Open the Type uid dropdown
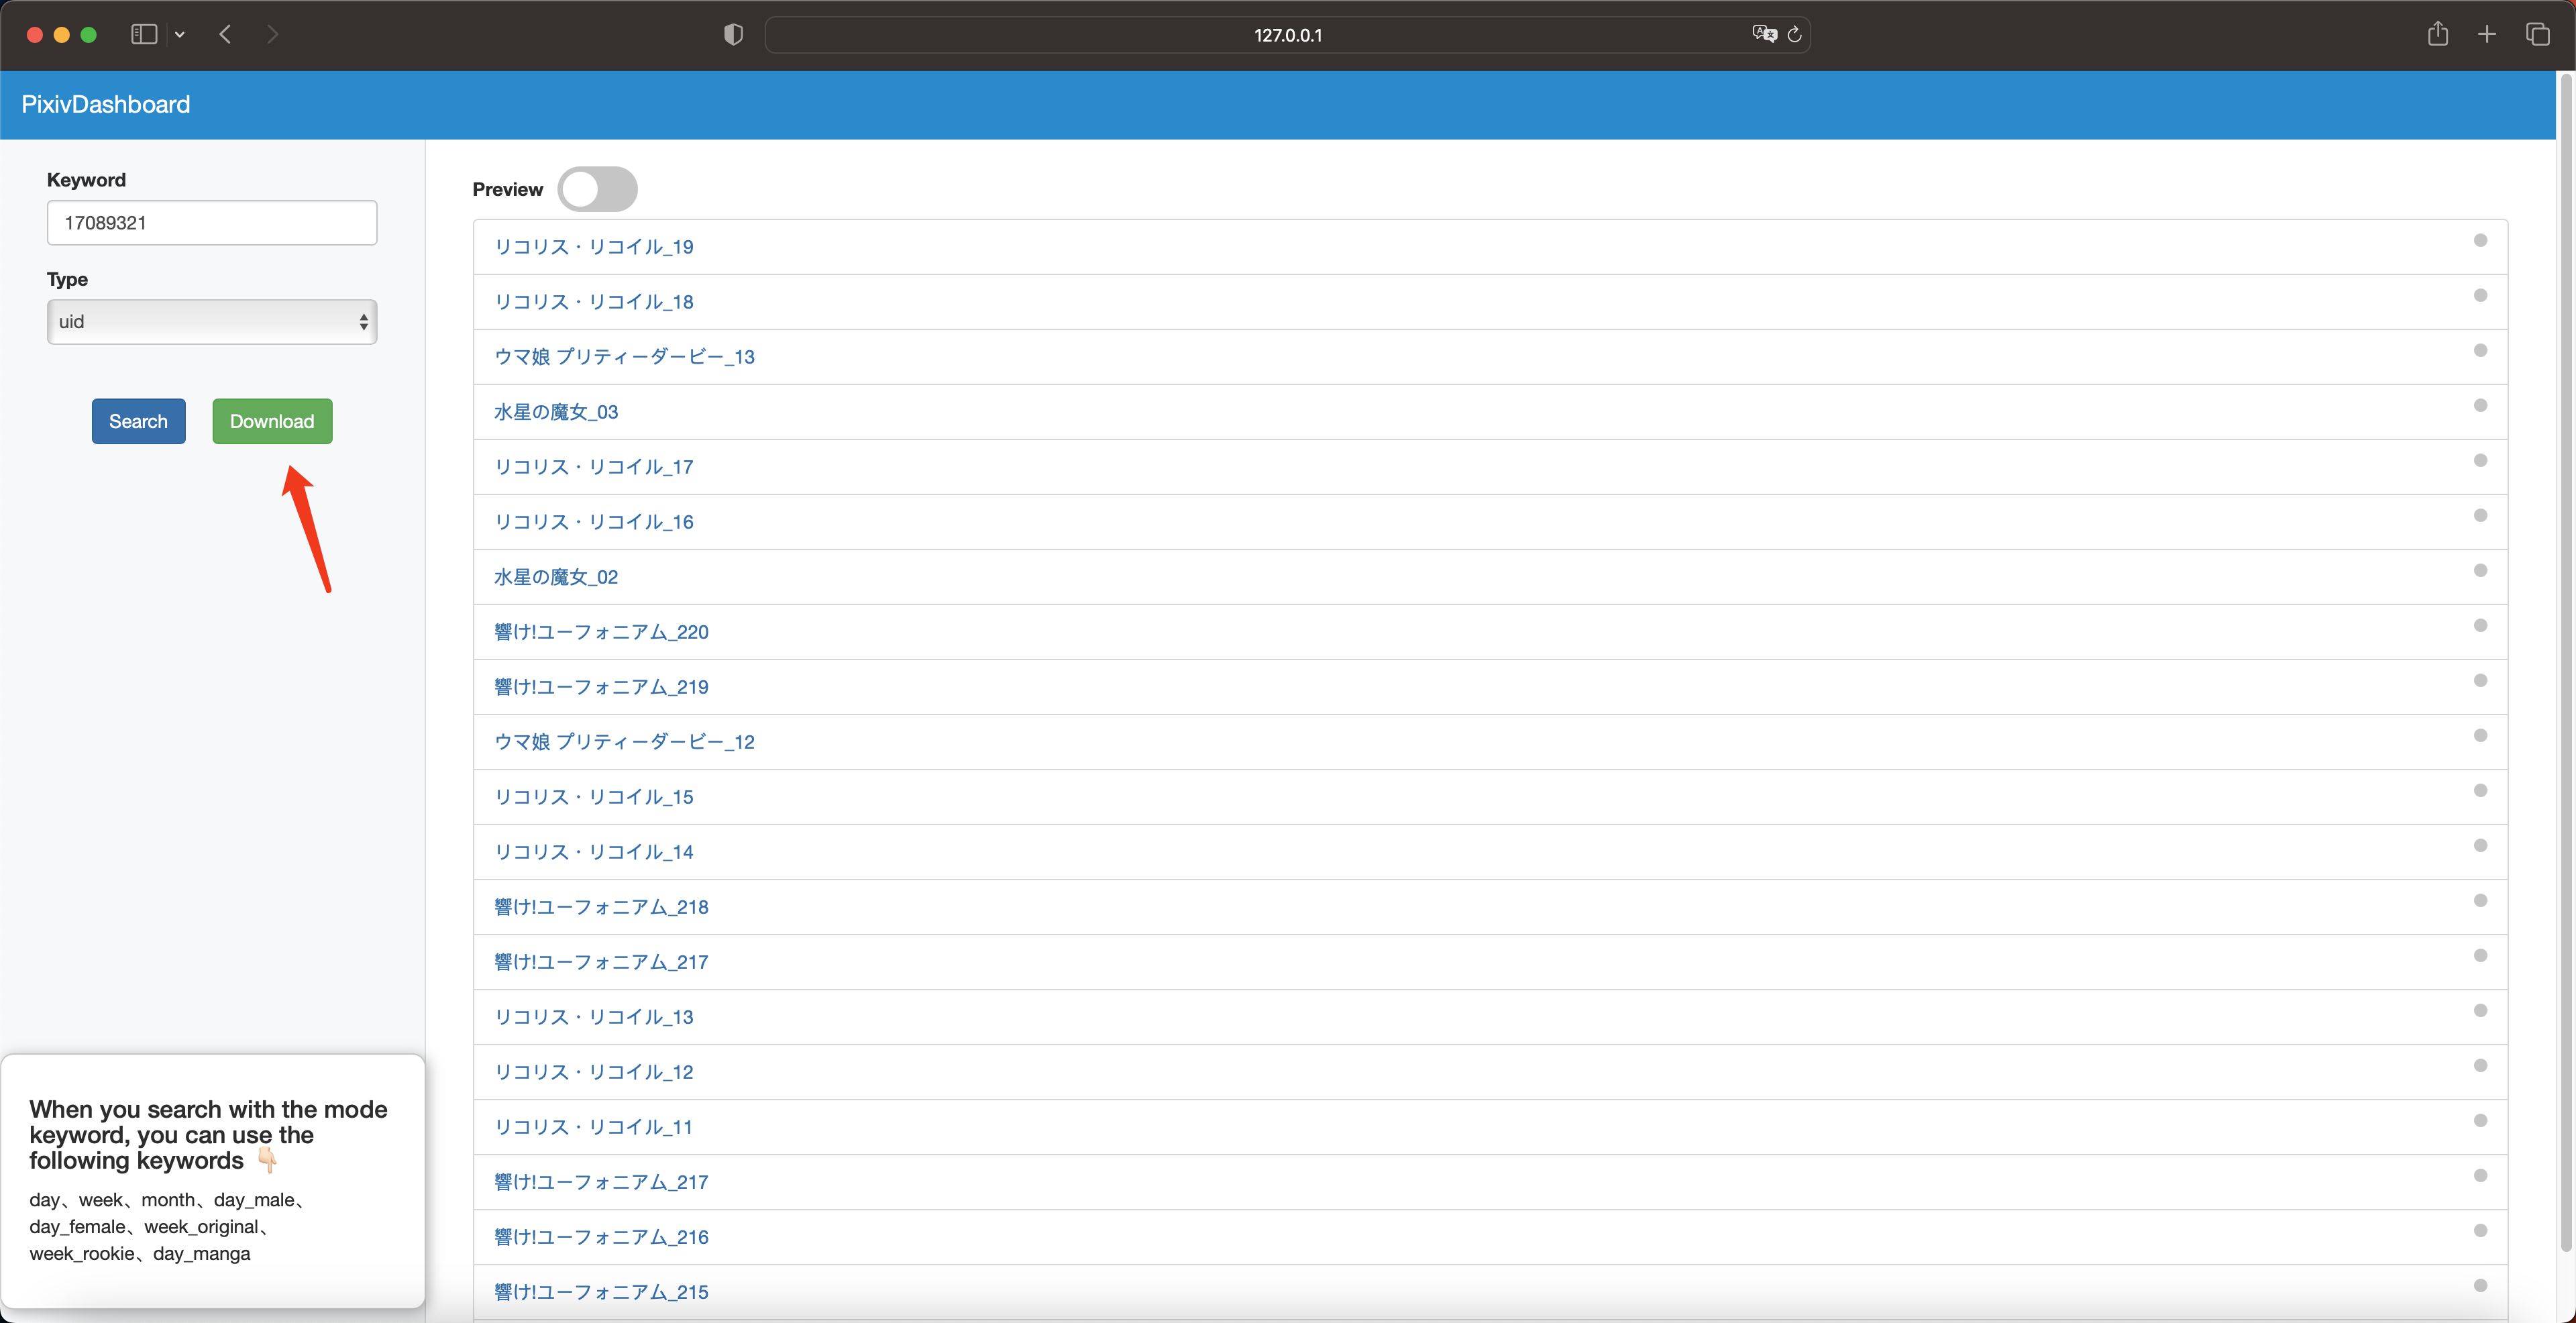Viewport: 2576px width, 1323px height. pyautogui.click(x=212, y=322)
